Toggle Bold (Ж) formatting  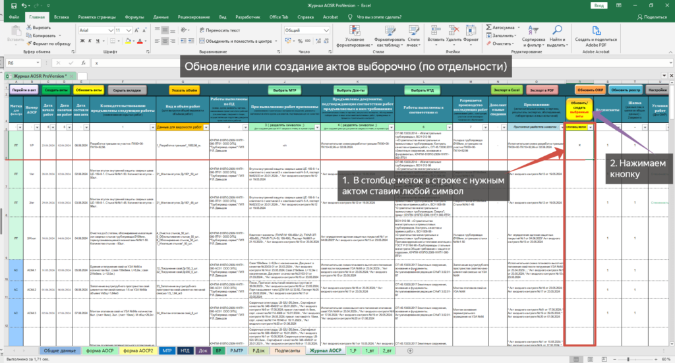point(82,41)
